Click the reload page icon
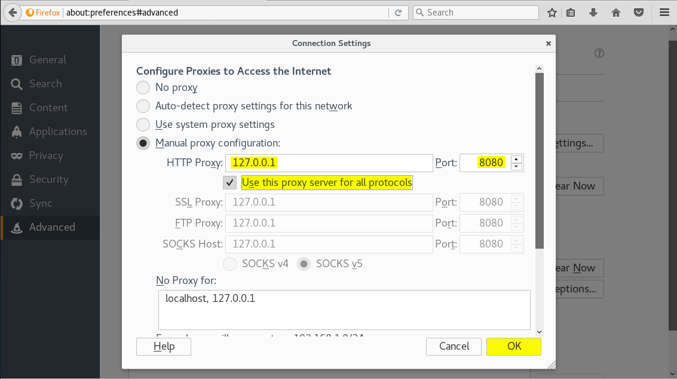 pyautogui.click(x=398, y=13)
